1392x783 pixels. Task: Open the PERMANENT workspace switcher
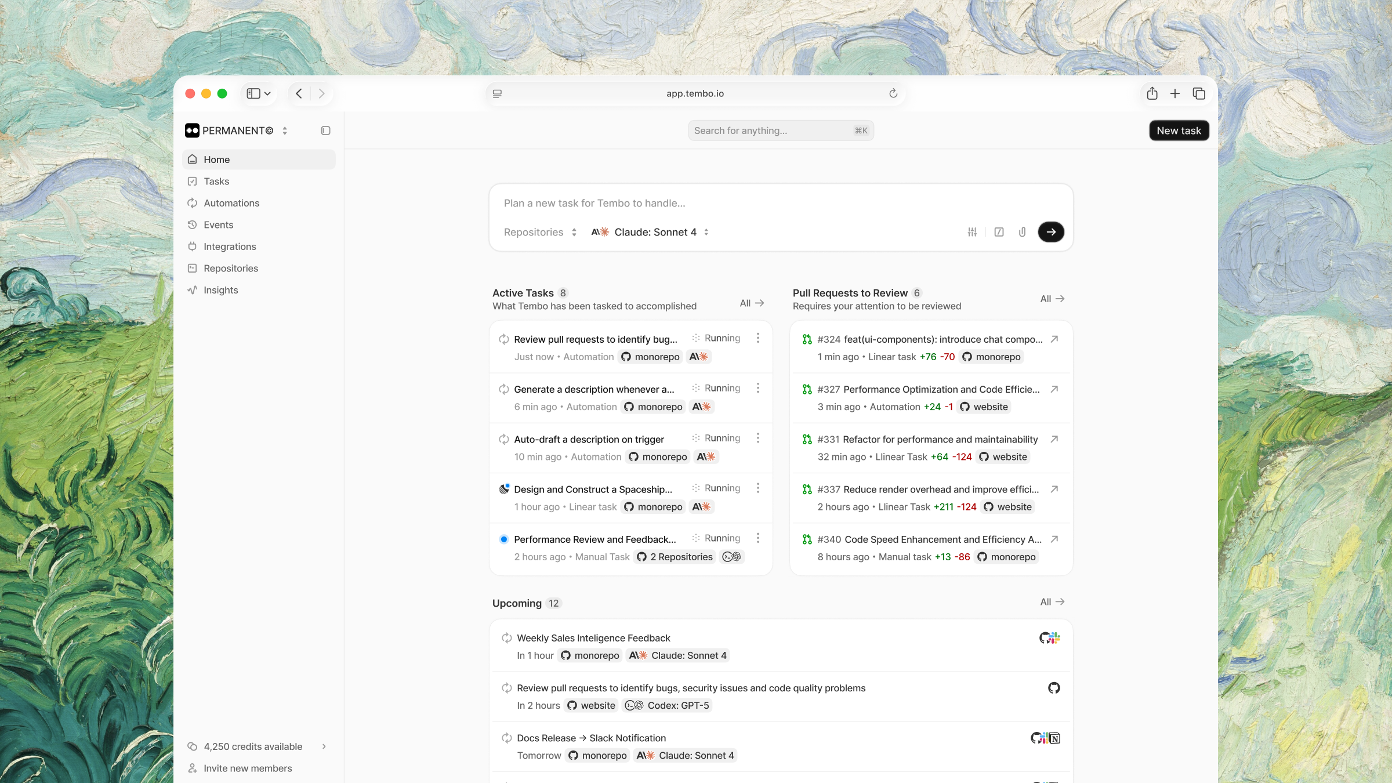pyautogui.click(x=237, y=130)
